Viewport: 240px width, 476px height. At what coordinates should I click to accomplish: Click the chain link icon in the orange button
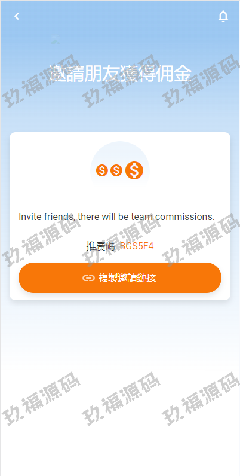(88, 278)
